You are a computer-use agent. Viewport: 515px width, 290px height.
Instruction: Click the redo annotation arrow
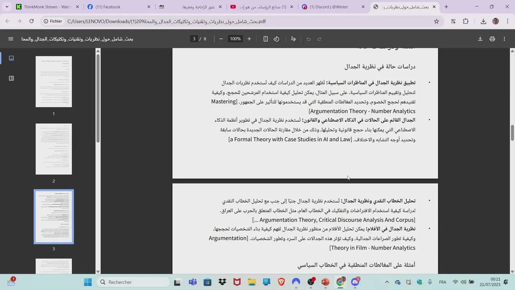coord(319,39)
